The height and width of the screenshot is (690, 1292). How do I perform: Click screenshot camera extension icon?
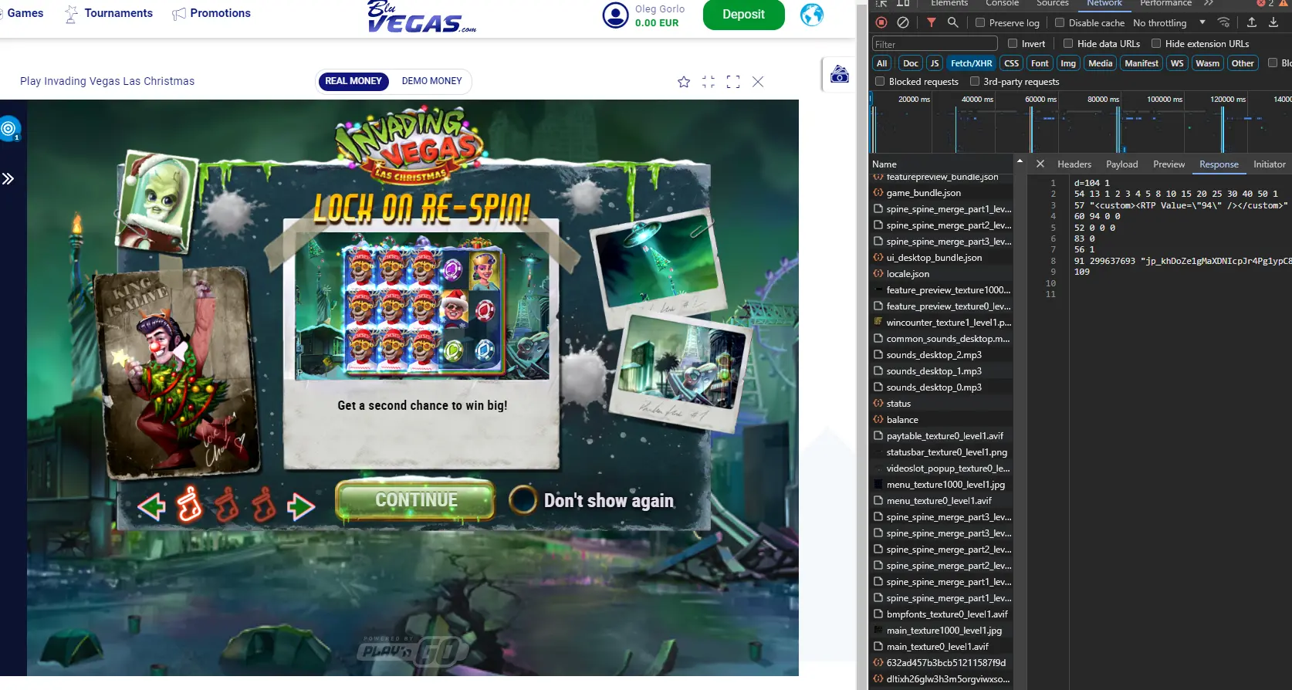840,75
